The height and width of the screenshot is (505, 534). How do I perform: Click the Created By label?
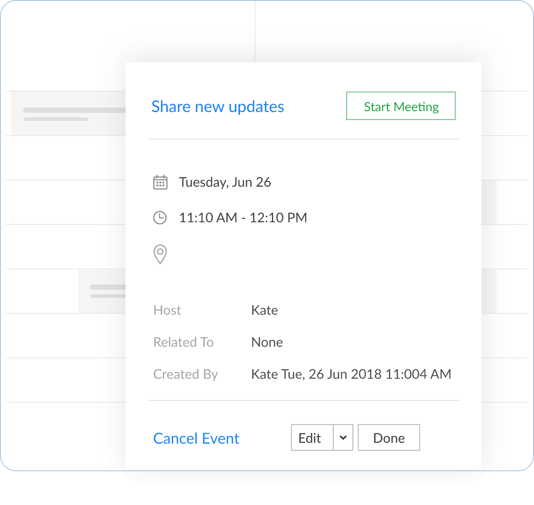pyautogui.click(x=186, y=374)
